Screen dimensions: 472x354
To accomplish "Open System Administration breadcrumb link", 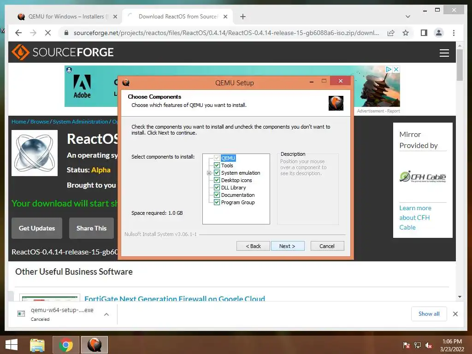I will click(x=80, y=122).
